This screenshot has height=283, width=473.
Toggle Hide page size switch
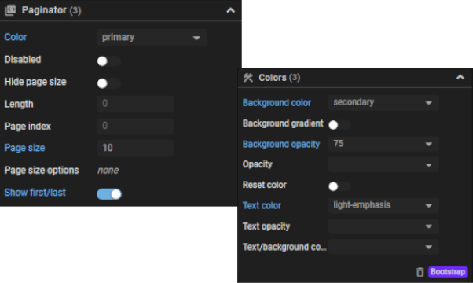109,83
